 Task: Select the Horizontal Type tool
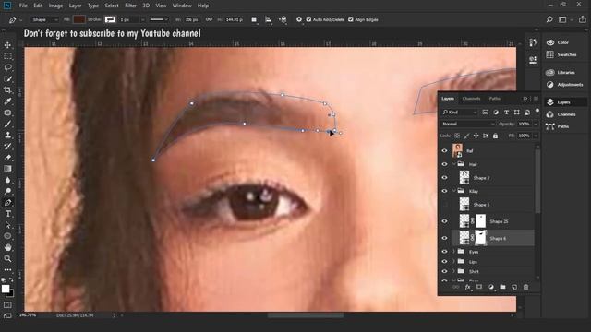click(7, 214)
